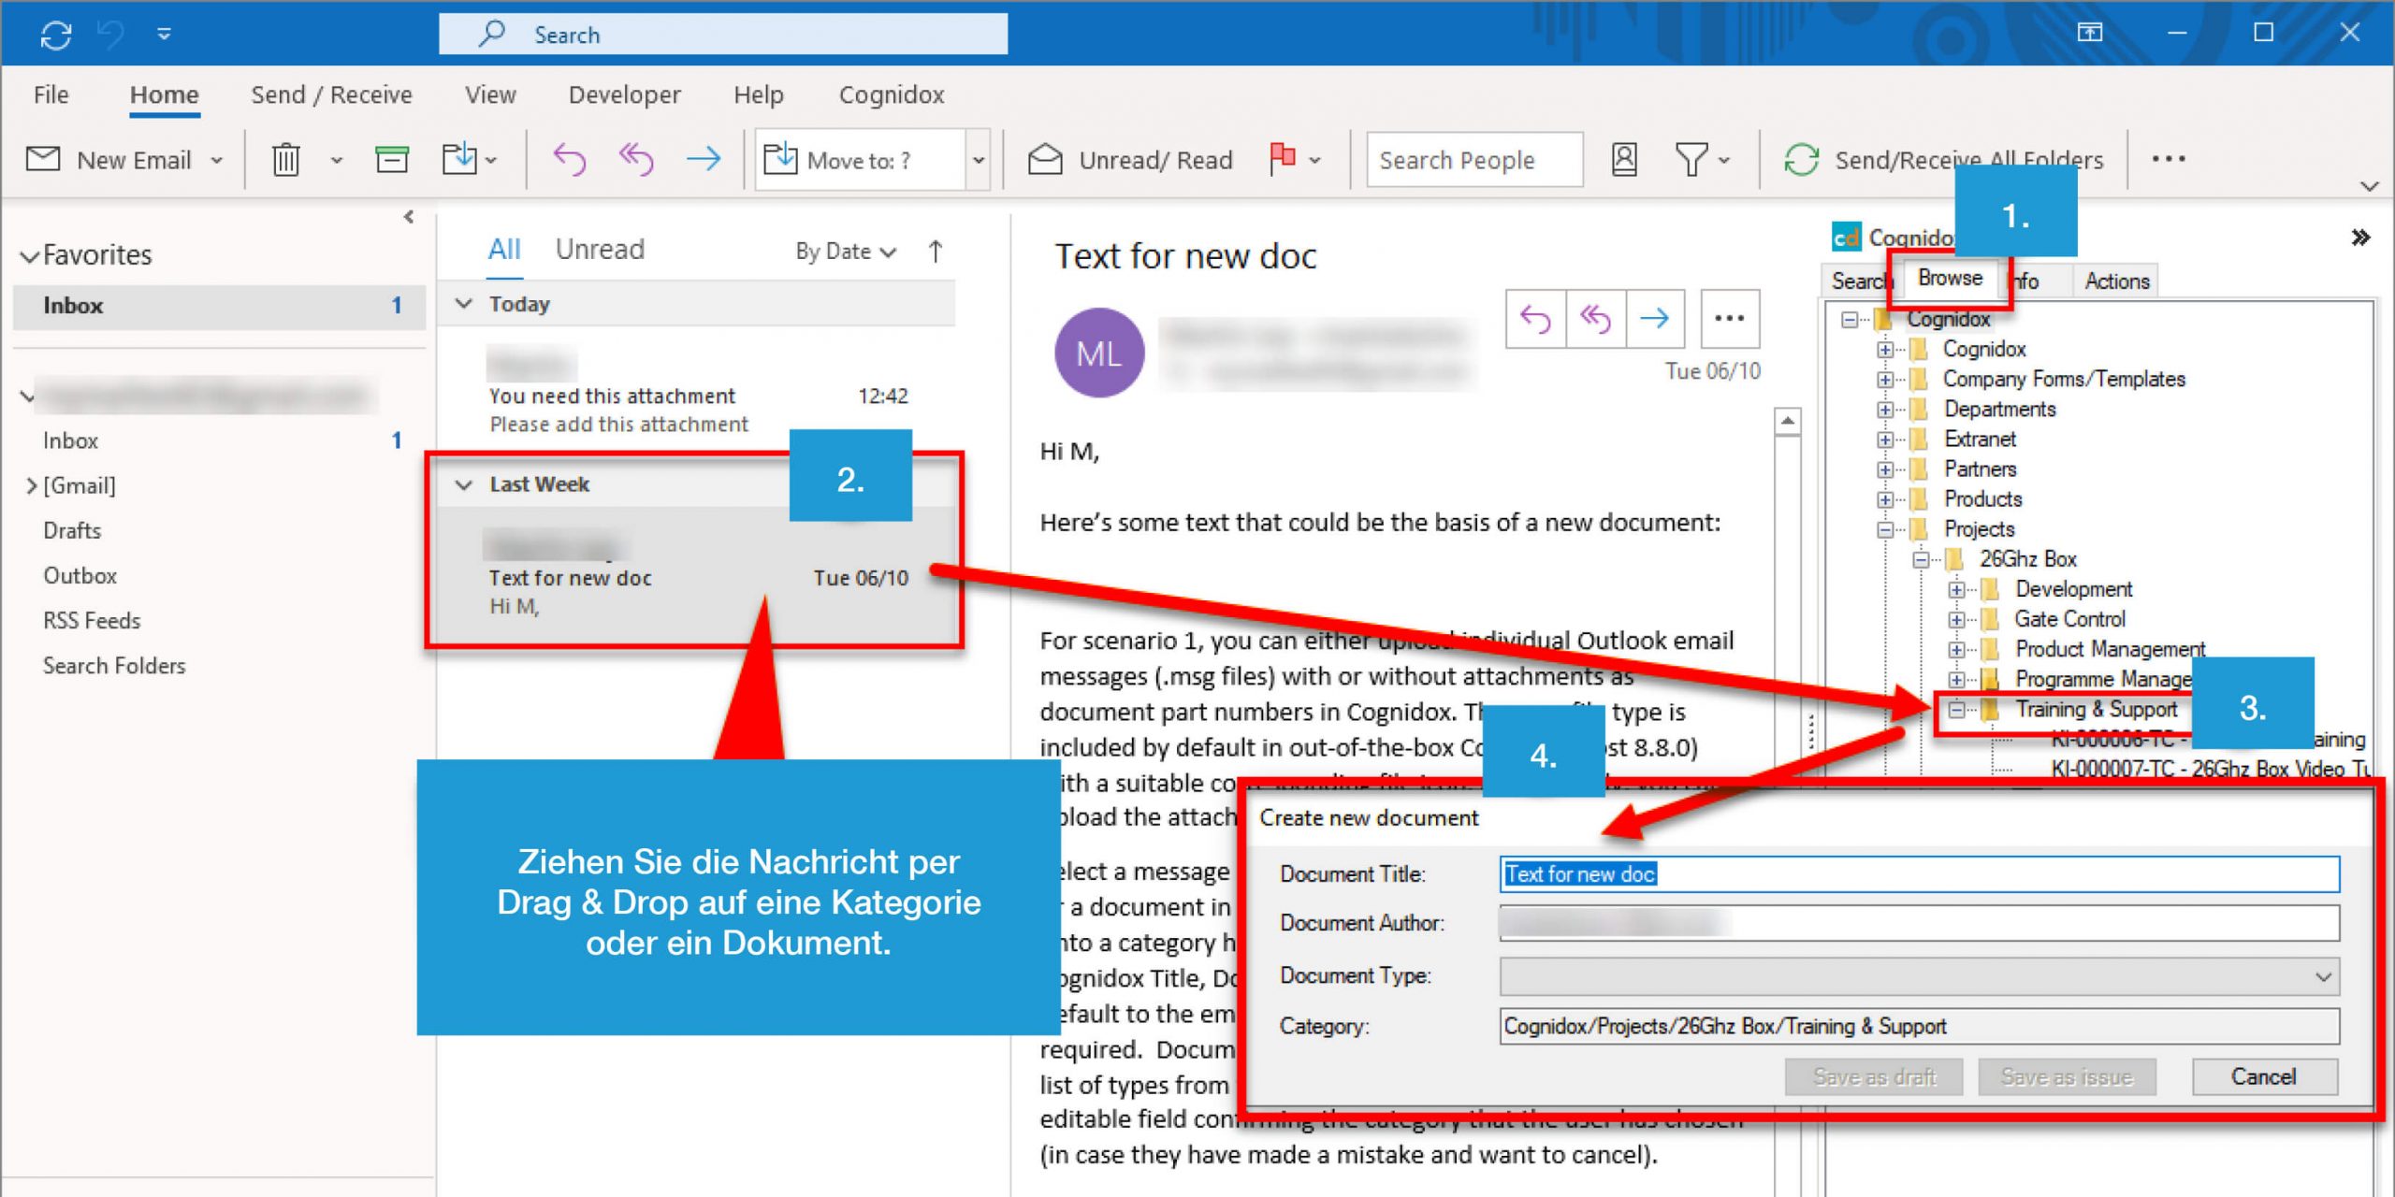
Task: Select the Delete (trash) icon
Action: coord(286,159)
